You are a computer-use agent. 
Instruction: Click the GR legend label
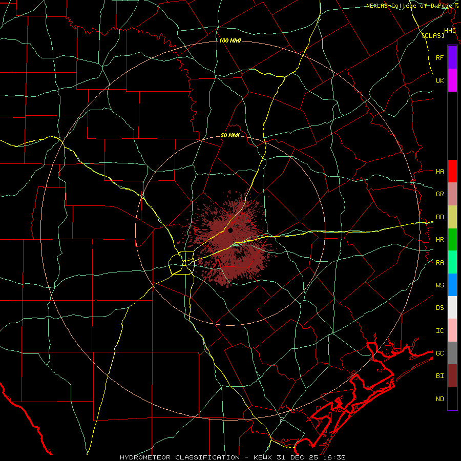(x=439, y=194)
